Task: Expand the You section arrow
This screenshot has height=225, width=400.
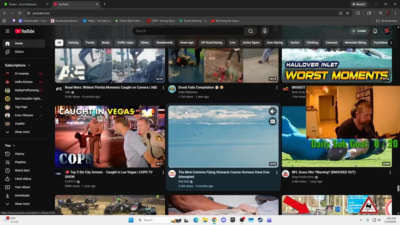Action: pos(14,146)
